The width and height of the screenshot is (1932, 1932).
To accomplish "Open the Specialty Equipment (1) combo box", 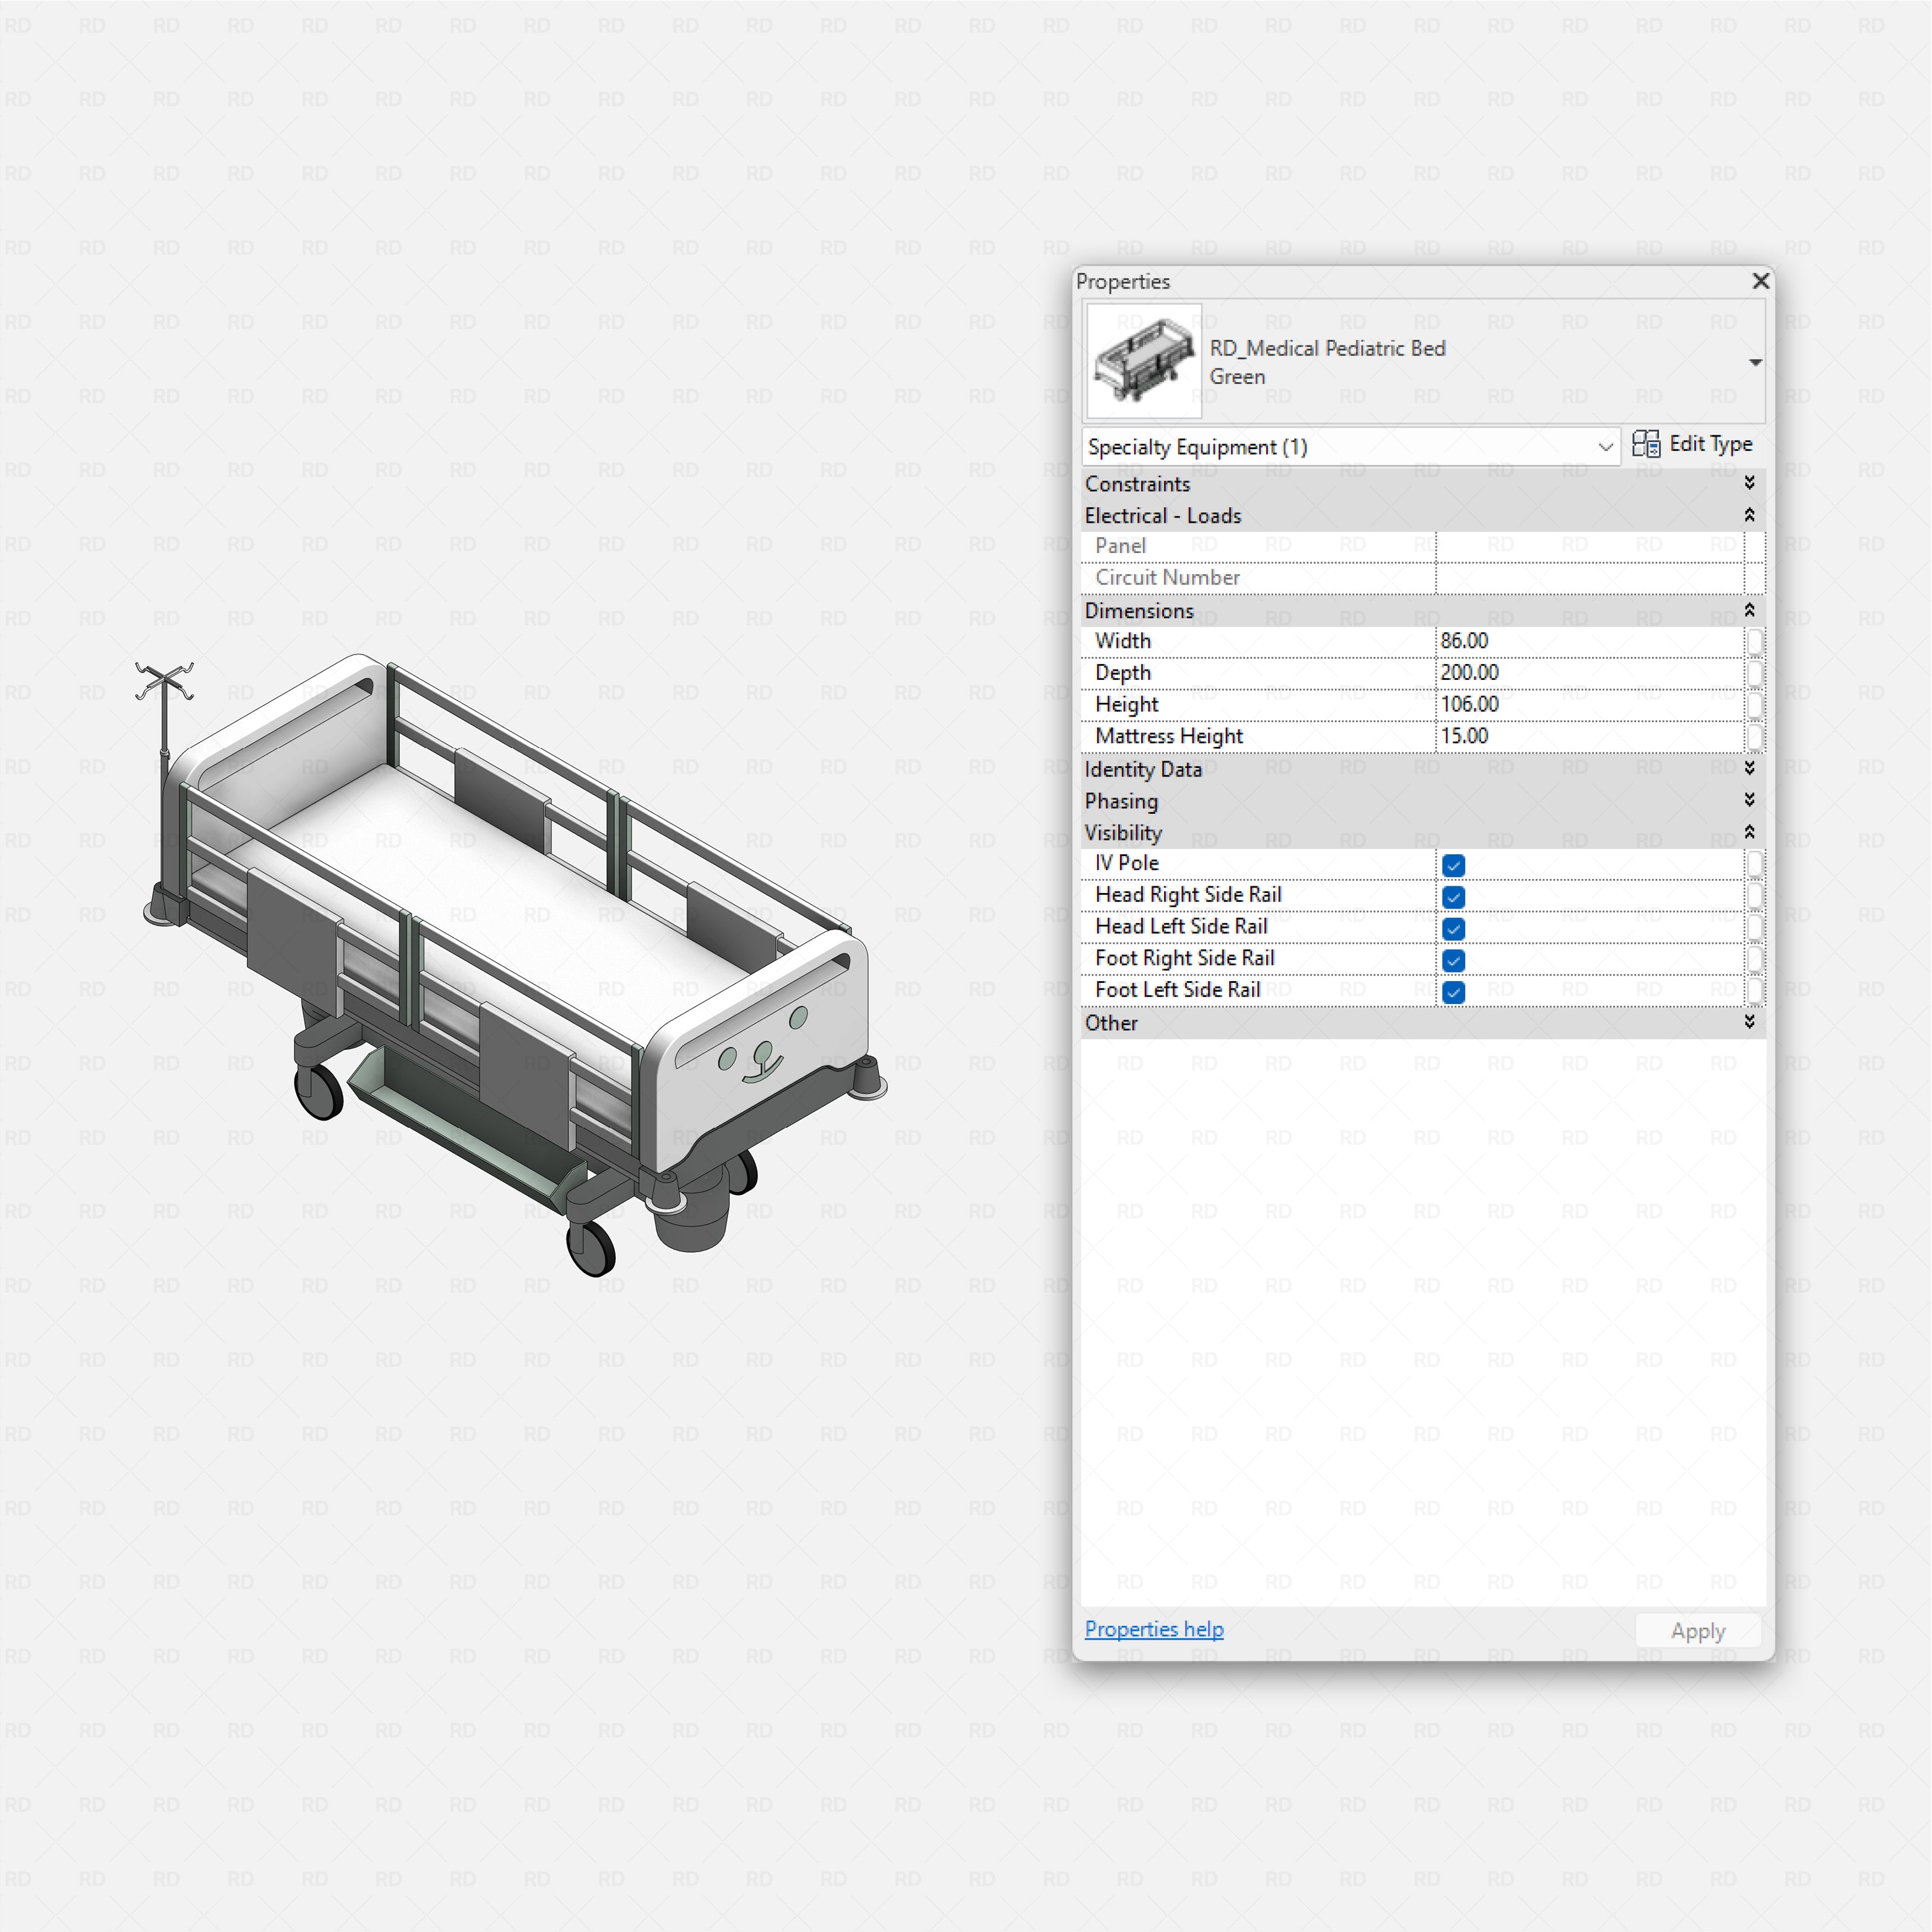I will [x=1605, y=447].
